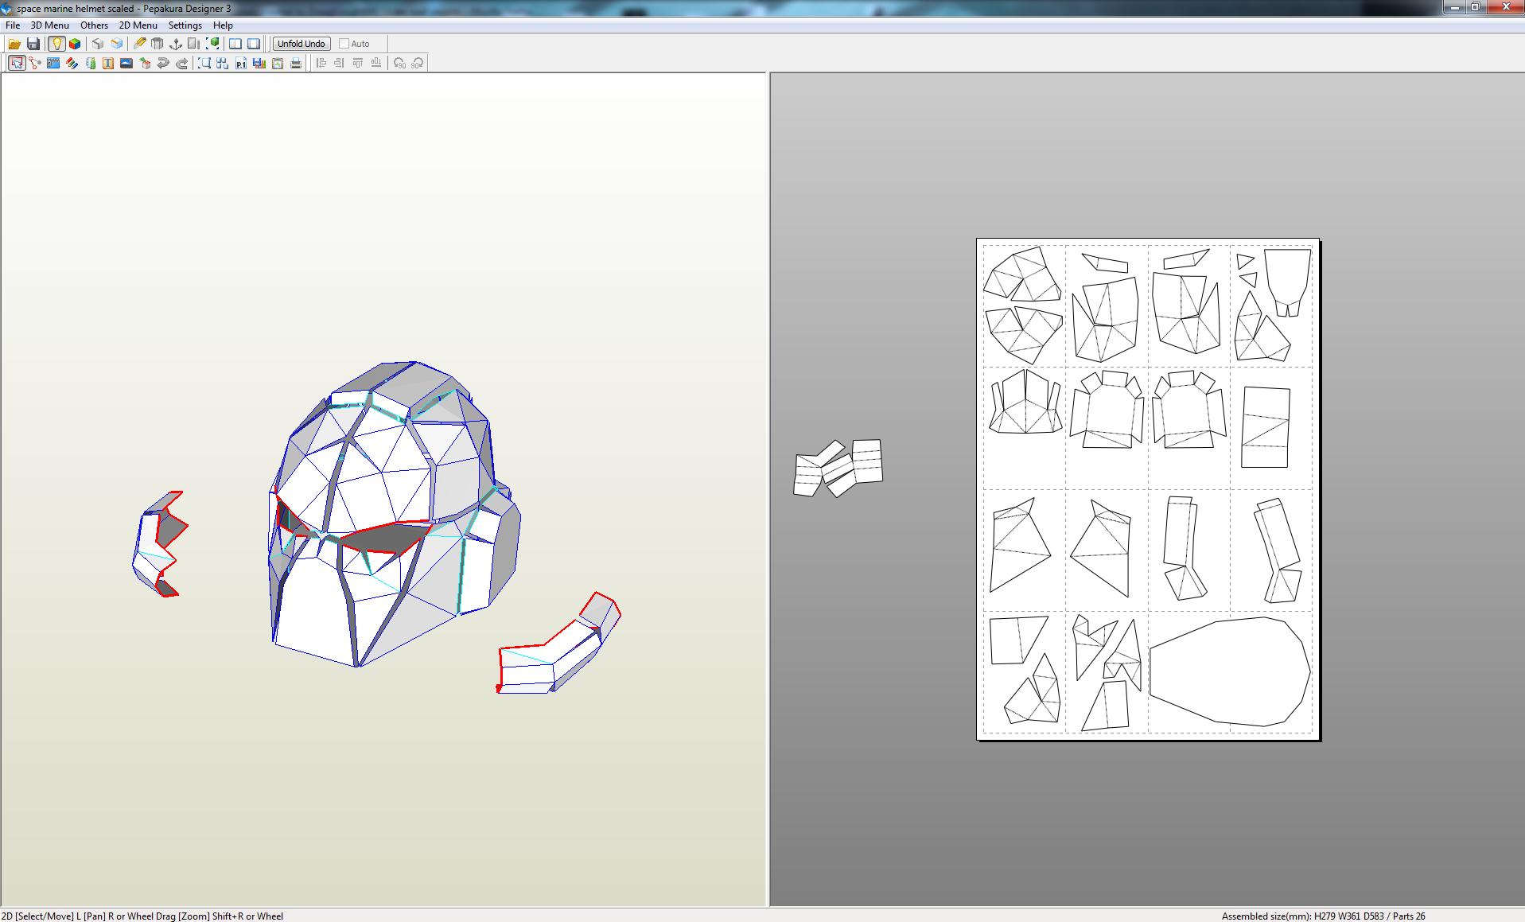Click the blue save with chart icon
Viewport: 1525px width, 922px height.
(259, 63)
